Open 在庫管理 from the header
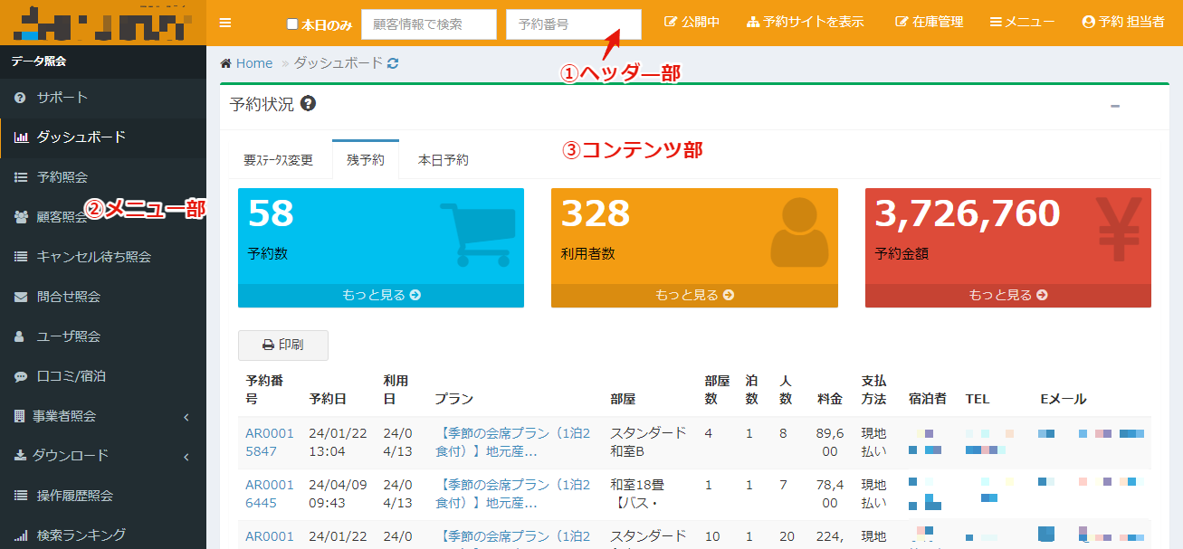Screen dimensions: 1183x549 (929, 22)
